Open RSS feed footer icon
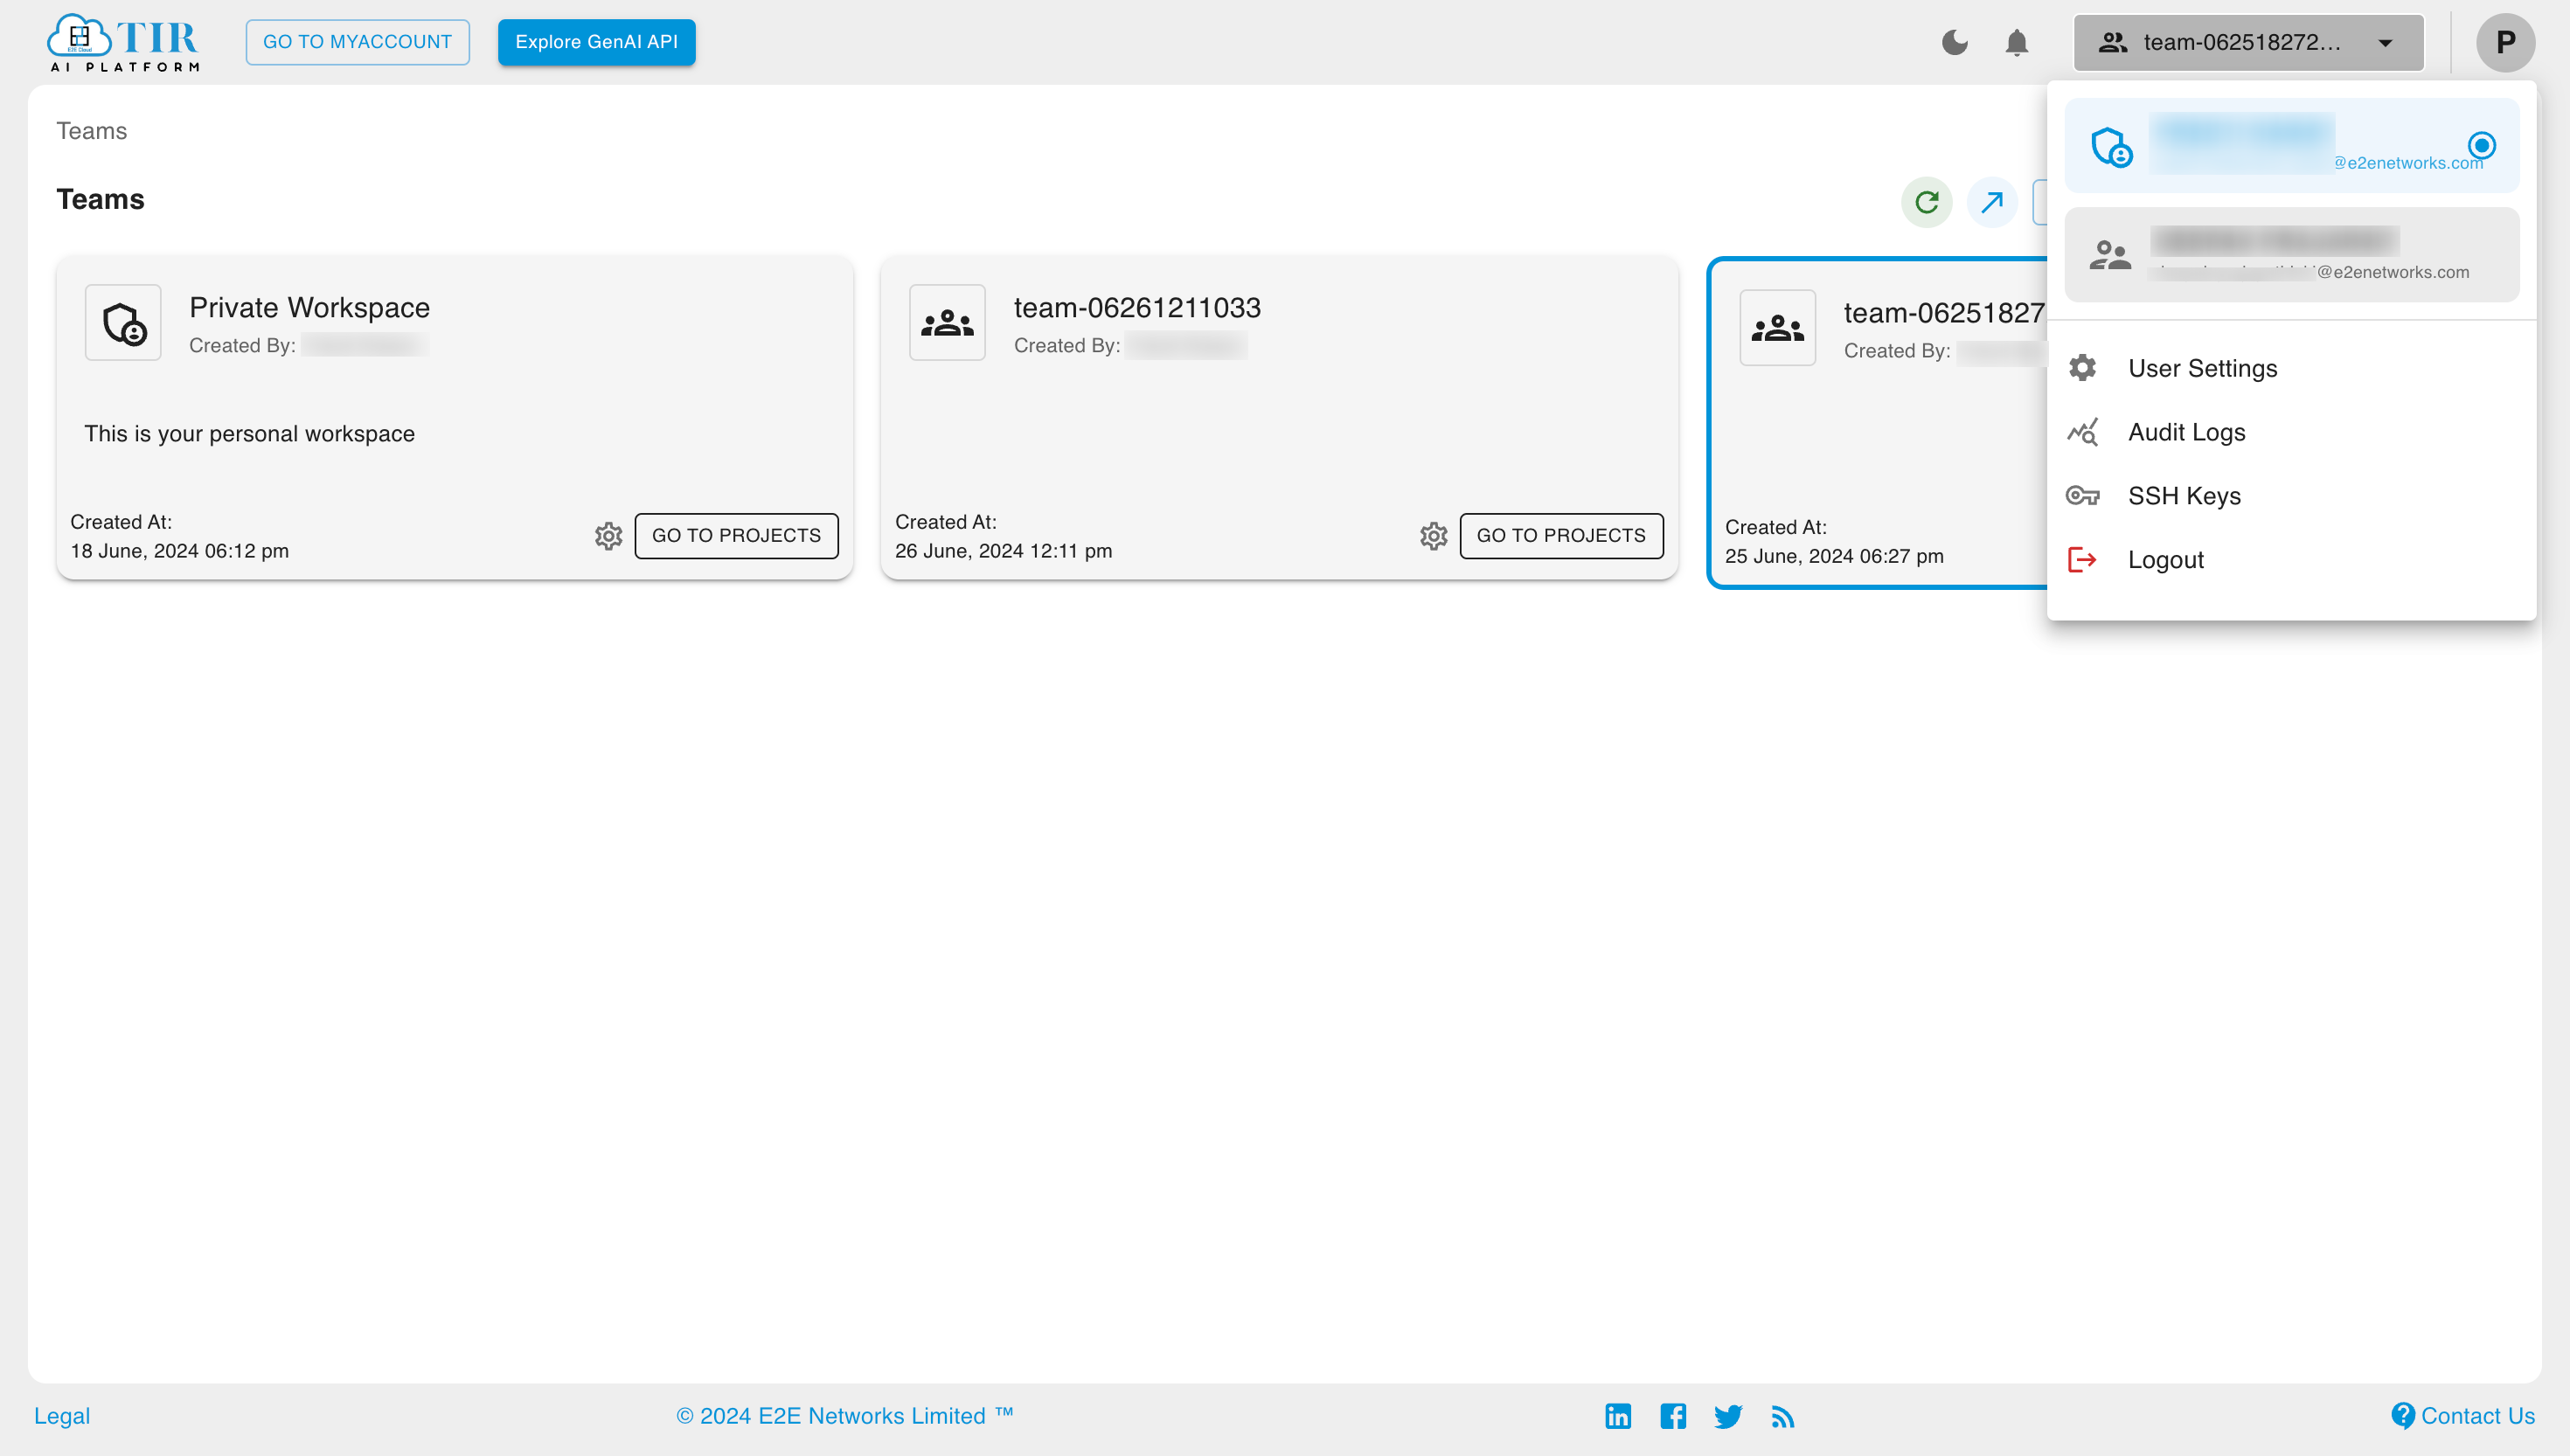Screen dimensions: 2570x1456 (x=1782, y=1416)
